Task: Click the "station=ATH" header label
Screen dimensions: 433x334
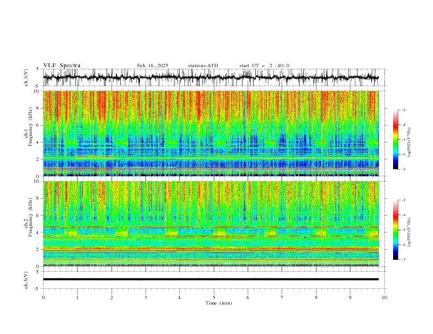Action: coord(203,65)
